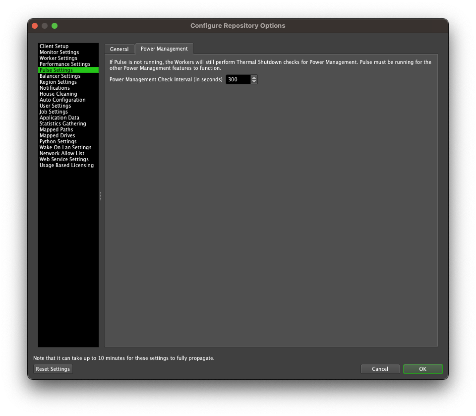476x416 pixels.
Task: Open Worker Settings category
Action: (68, 58)
